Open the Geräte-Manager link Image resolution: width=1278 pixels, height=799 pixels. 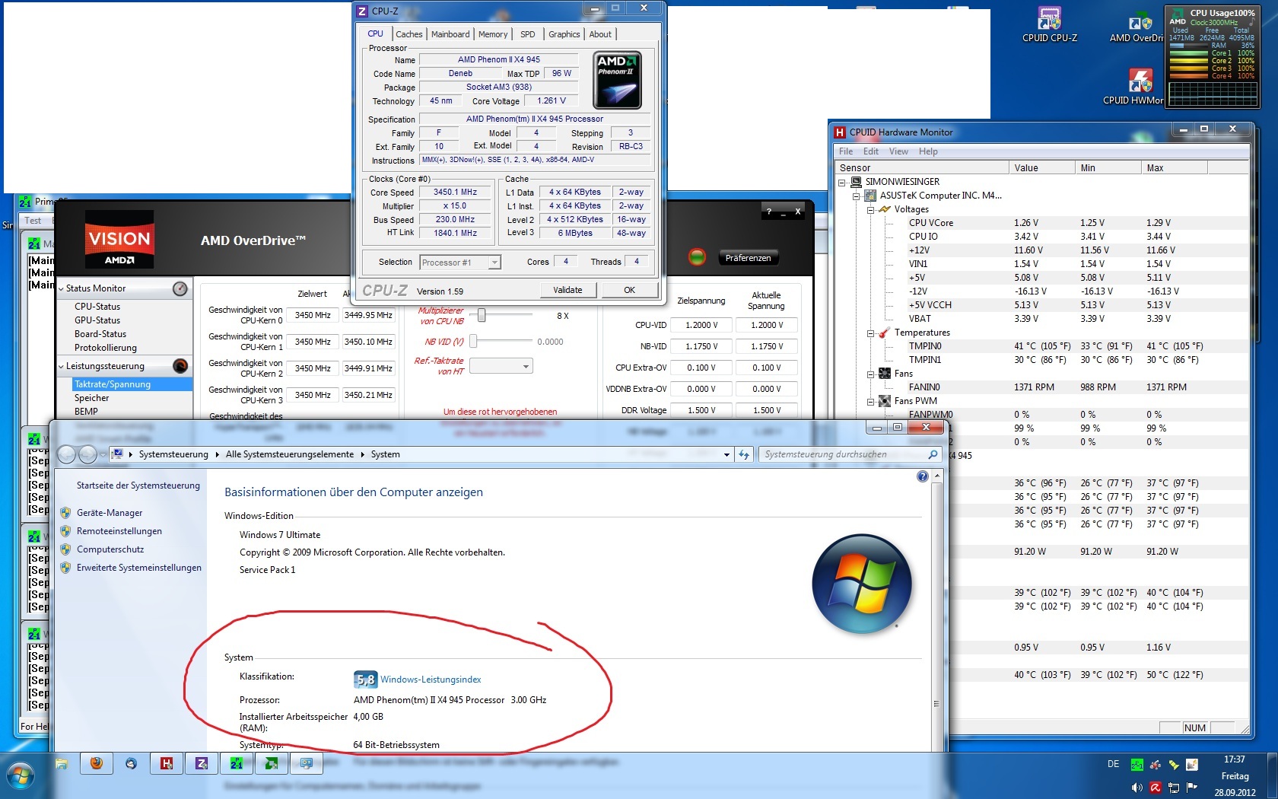tap(110, 513)
